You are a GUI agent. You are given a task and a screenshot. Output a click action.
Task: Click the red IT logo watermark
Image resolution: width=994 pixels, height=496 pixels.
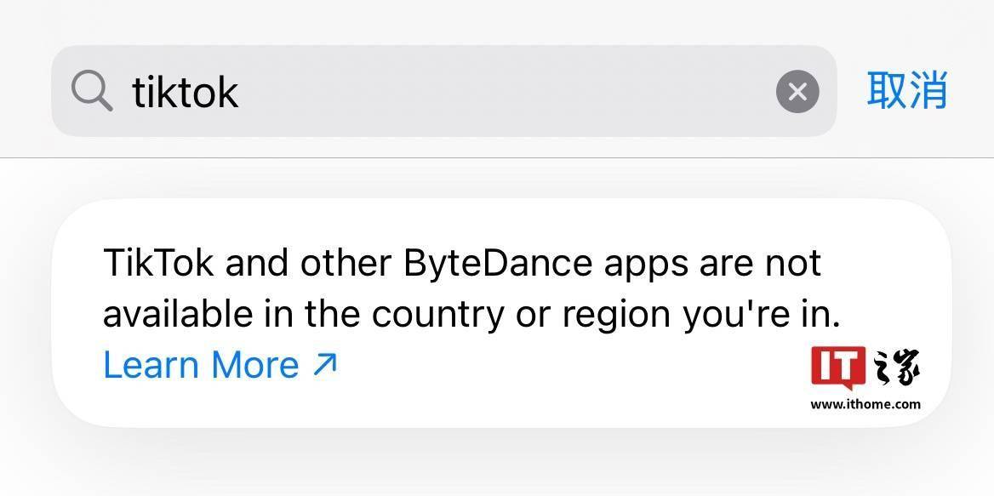(838, 368)
